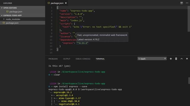Image resolution: width=190 pixels, height=106 pixels.
Task: Maximize panel with the up chevron
Action: [x=181, y=59]
